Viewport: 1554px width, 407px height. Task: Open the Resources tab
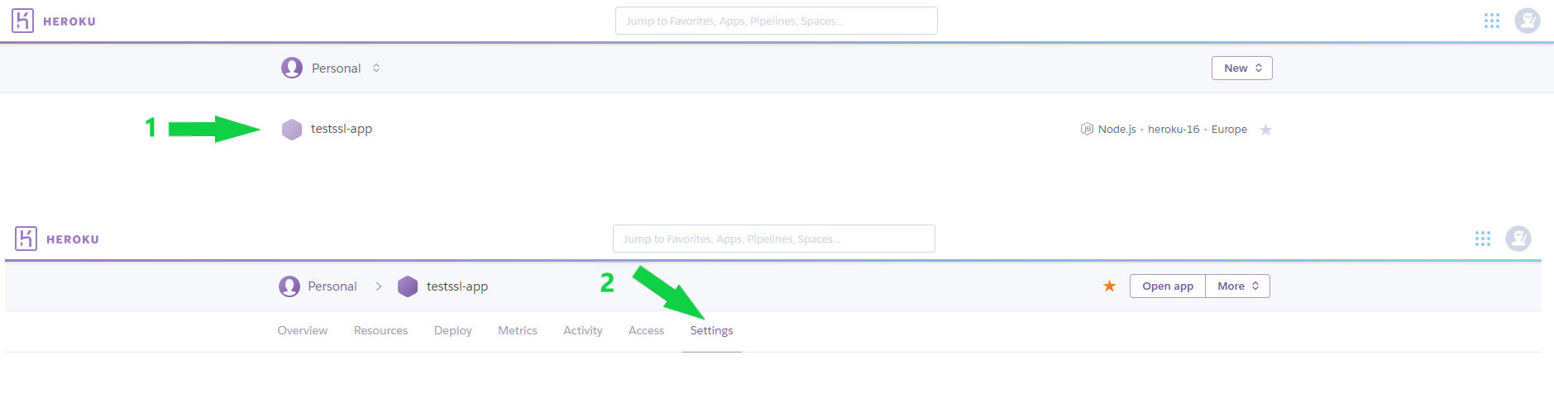[x=380, y=330]
